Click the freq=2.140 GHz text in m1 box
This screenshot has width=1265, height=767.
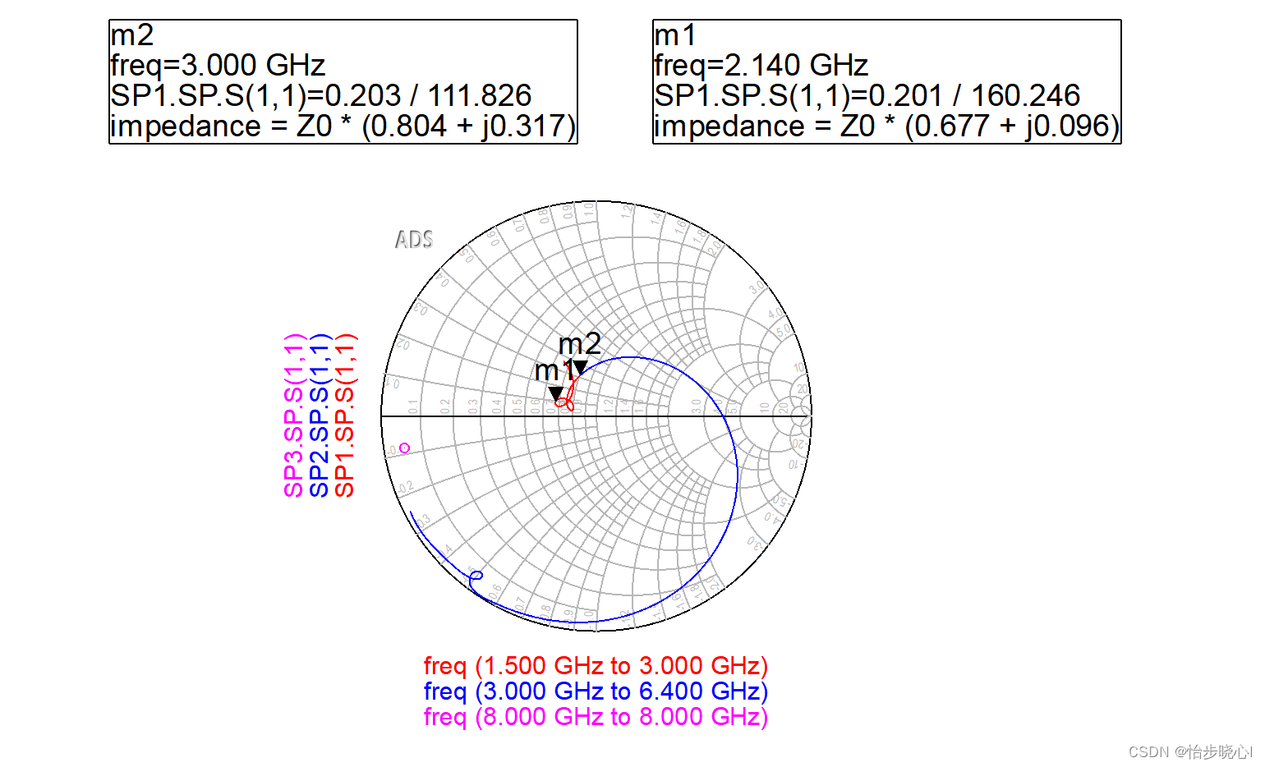pos(761,65)
